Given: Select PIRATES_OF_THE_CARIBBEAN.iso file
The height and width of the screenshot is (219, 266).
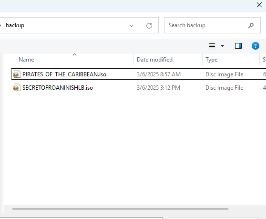Looking at the screenshot, I should [64, 74].
